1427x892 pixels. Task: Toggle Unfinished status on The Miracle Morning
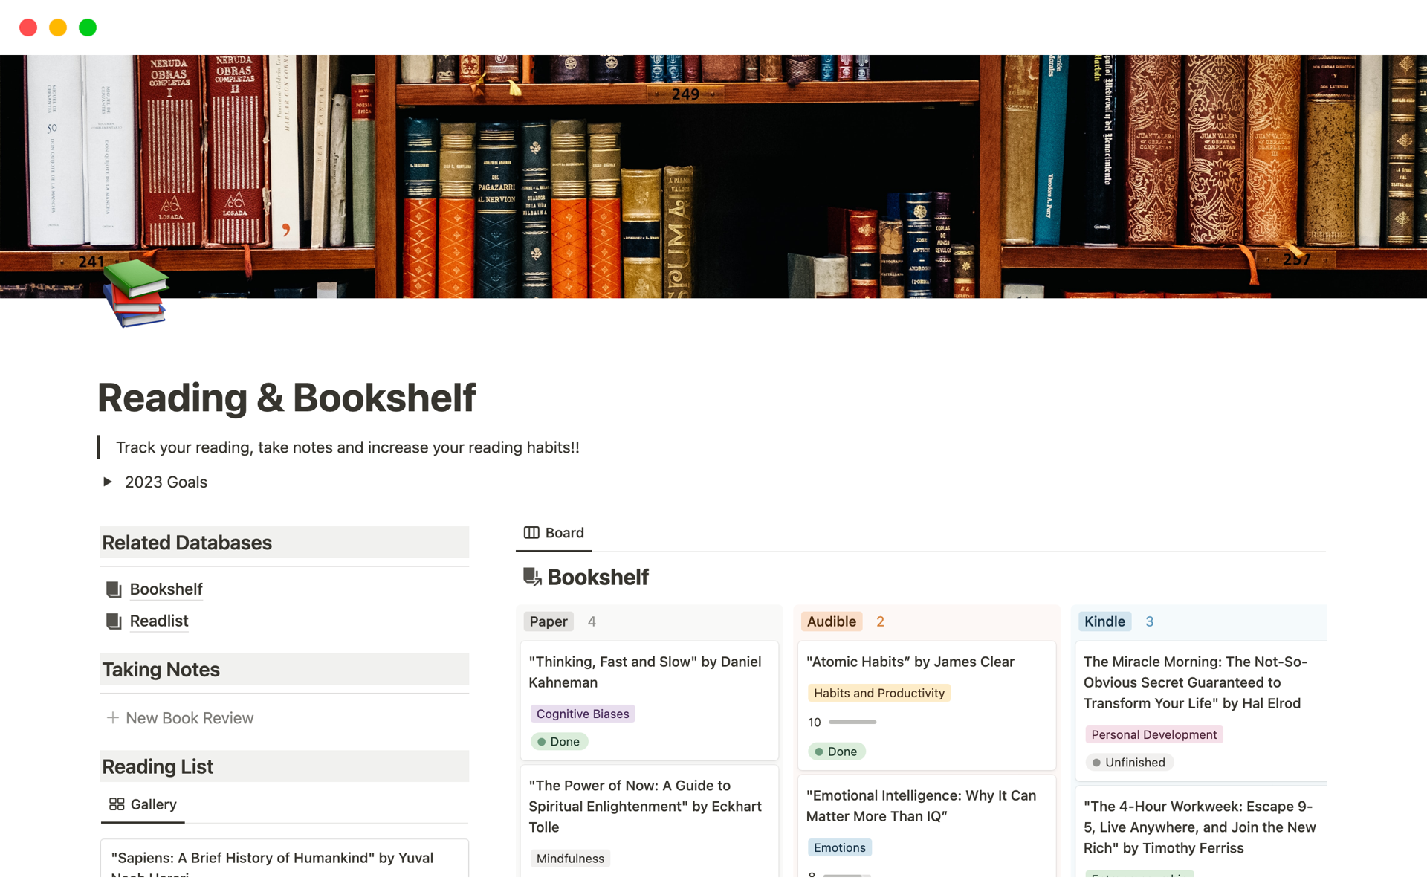pyautogui.click(x=1129, y=762)
